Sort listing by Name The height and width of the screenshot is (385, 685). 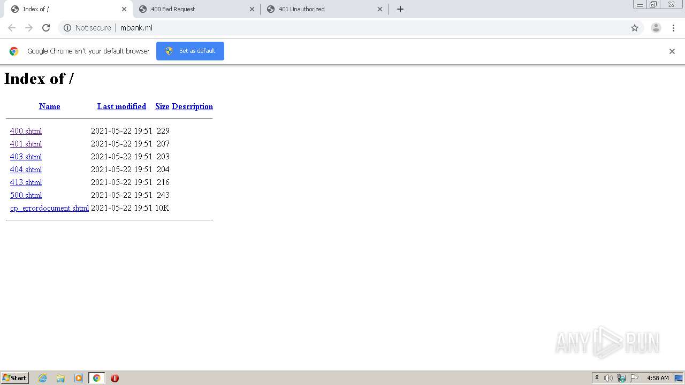(49, 106)
